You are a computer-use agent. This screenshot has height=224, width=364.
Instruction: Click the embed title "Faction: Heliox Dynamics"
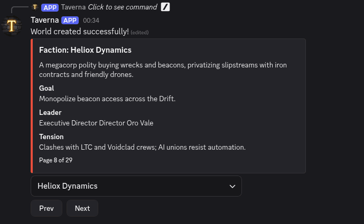click(x=85, y=50)
